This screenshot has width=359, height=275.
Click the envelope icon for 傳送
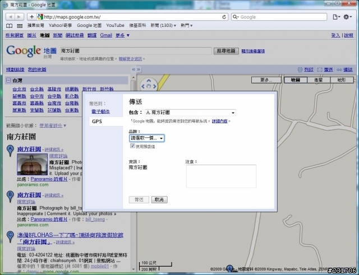[x=320, y=69]
